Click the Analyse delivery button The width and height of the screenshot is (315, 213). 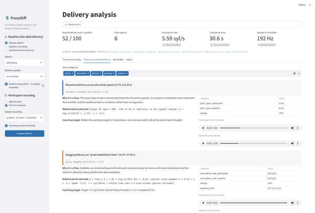25,133
